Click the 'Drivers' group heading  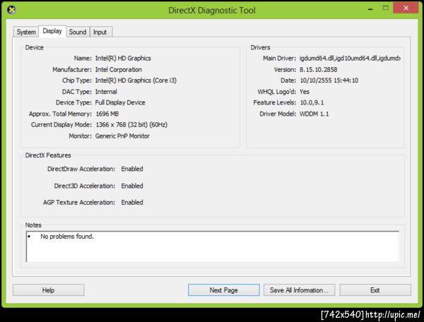click(x=260, y=47)
